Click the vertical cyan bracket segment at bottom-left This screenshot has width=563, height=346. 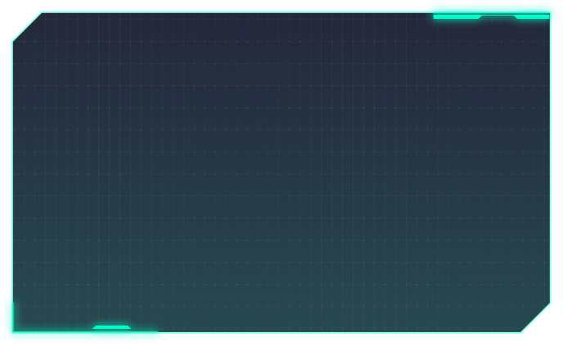pos(8,313)
